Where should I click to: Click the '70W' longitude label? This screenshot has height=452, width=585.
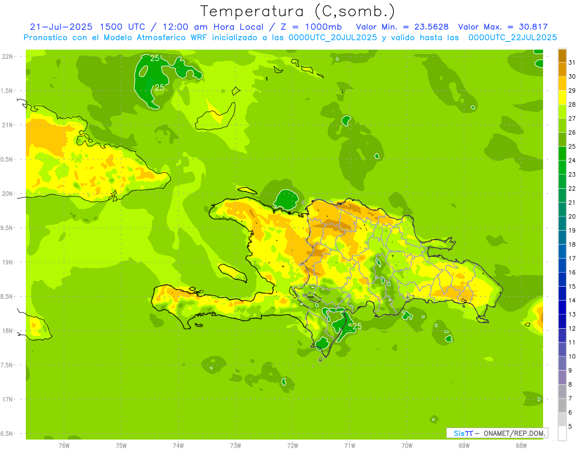point(407,445)
